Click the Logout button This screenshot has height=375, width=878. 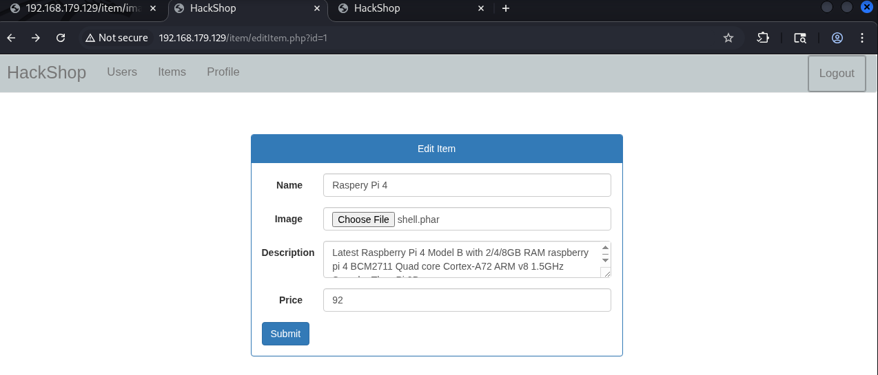tap(836, 74)
